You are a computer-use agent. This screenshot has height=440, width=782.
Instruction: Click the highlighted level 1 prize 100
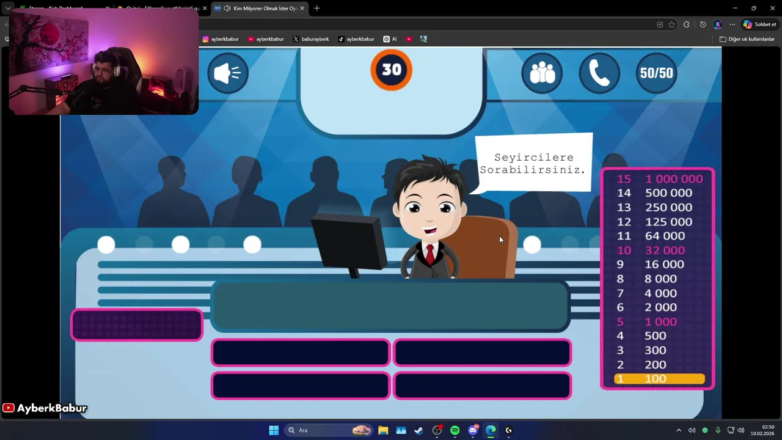coord(659,379)
